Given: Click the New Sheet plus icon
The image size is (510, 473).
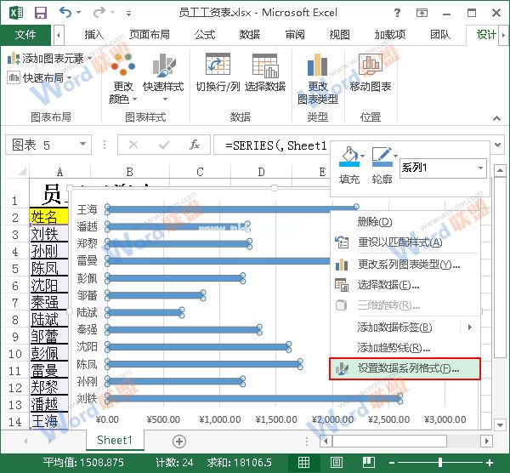Looking at the screenshot, I should point(179,441).
